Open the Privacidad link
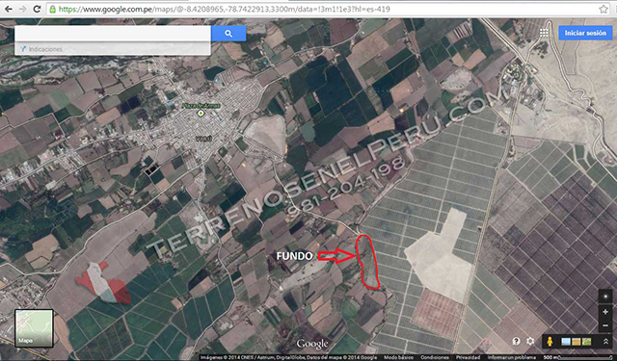 tap(468, 357)
